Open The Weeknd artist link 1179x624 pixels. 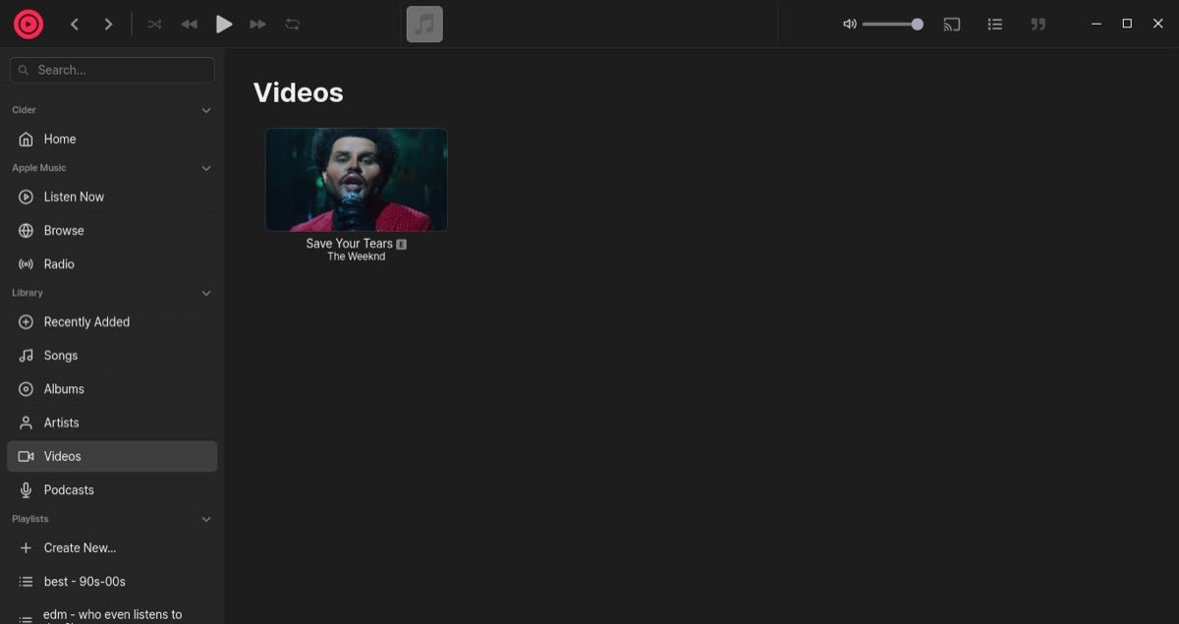pos(356,256)
